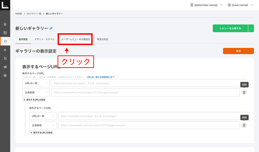
Task: Click the first display URL input field
Action: click(149, 83)
